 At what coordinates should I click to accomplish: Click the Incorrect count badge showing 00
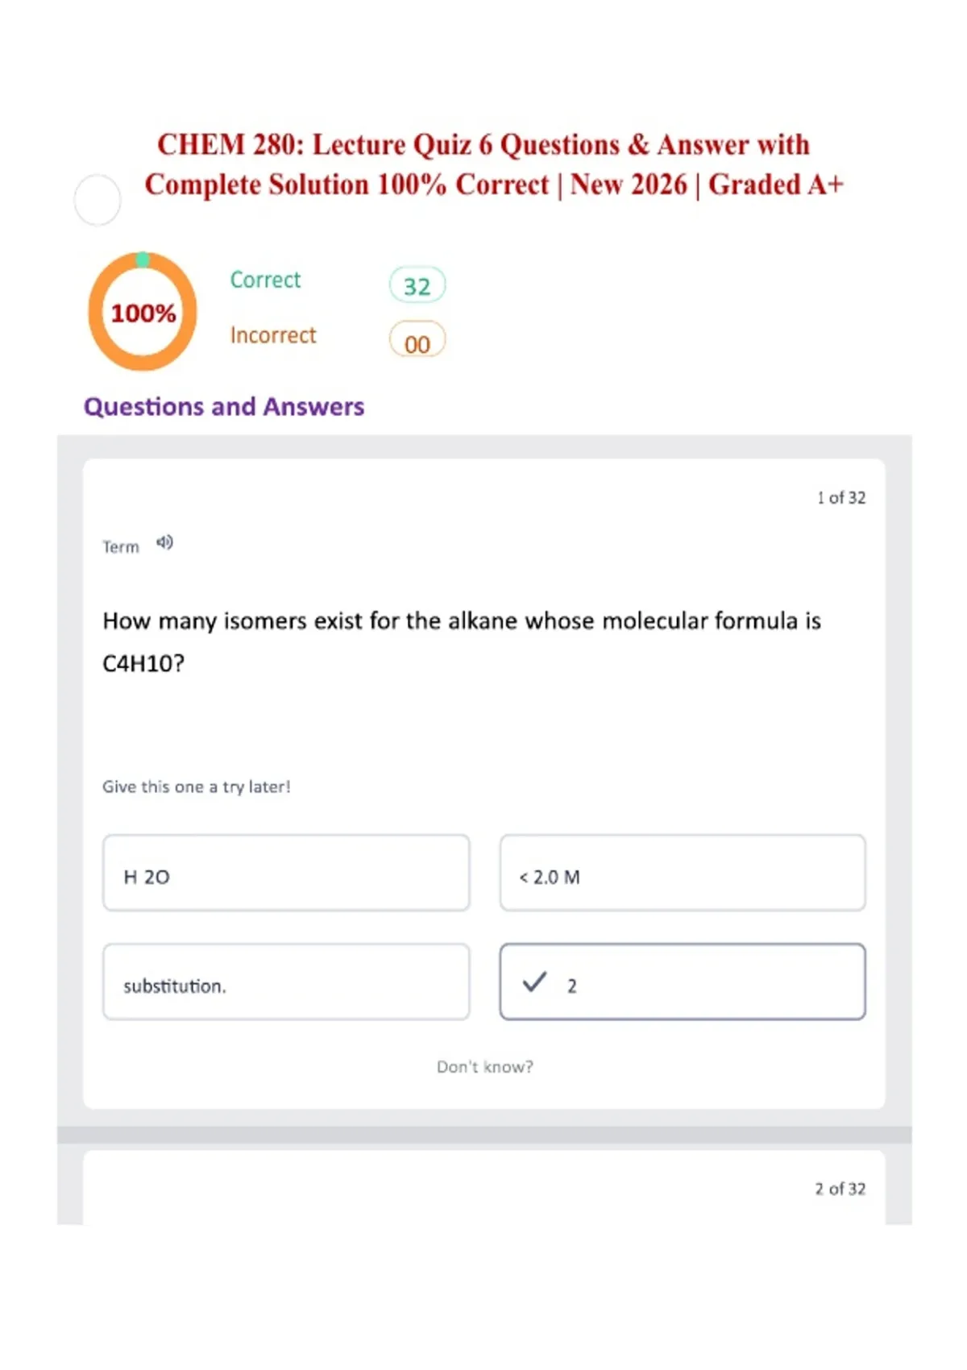(x=417, y=340)
